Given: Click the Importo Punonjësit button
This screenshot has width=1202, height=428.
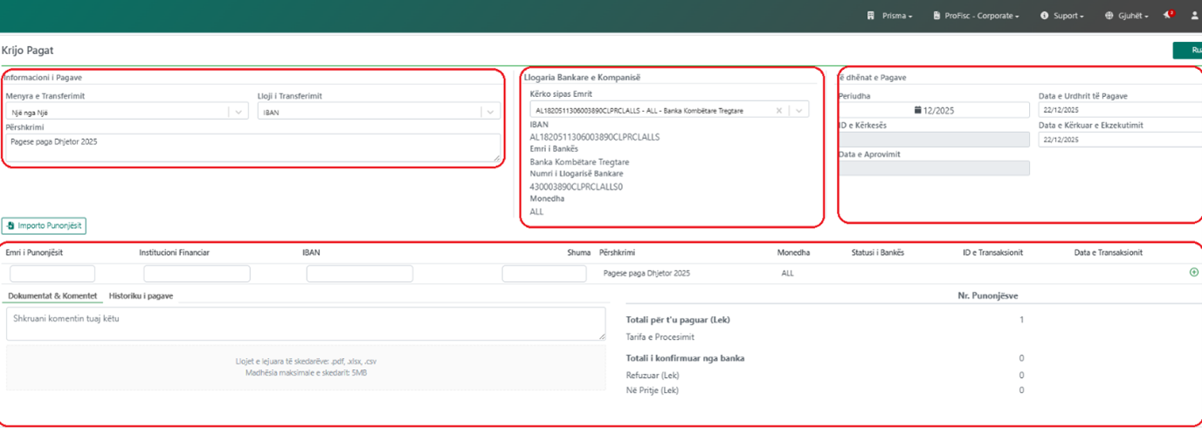Looking at the screenshot, I should [x=44, y=225].
